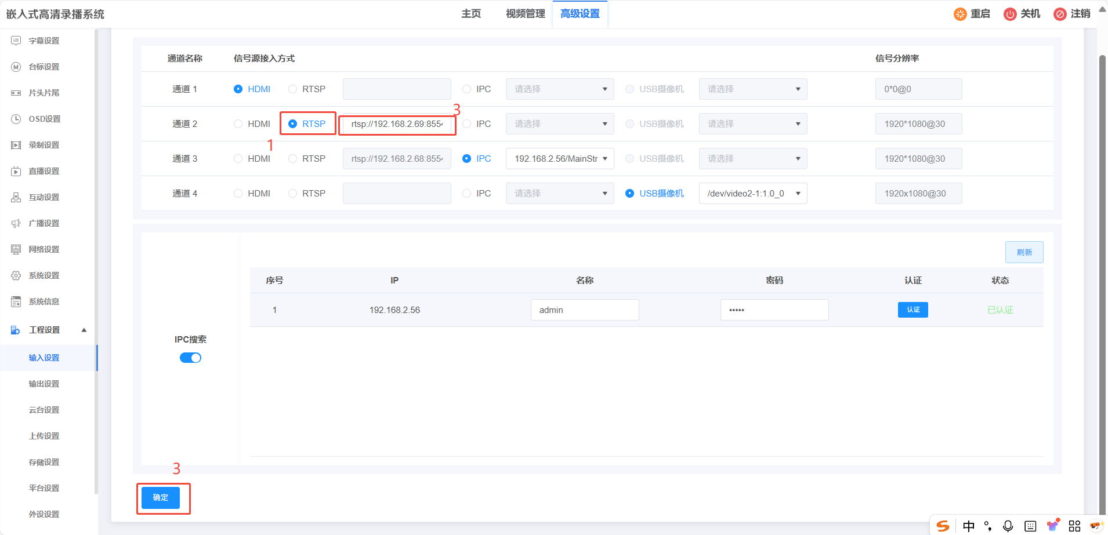Image resolution: width=1108 pixels, height=535 pixels.
Task: Click the page vertical scrollbar
Action: point(1102,284)
